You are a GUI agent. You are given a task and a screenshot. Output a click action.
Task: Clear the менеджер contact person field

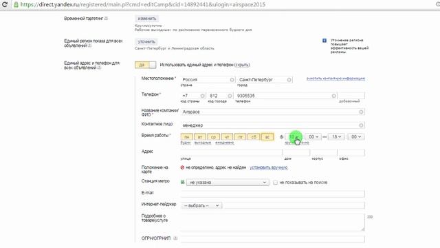tap(361, 125)
